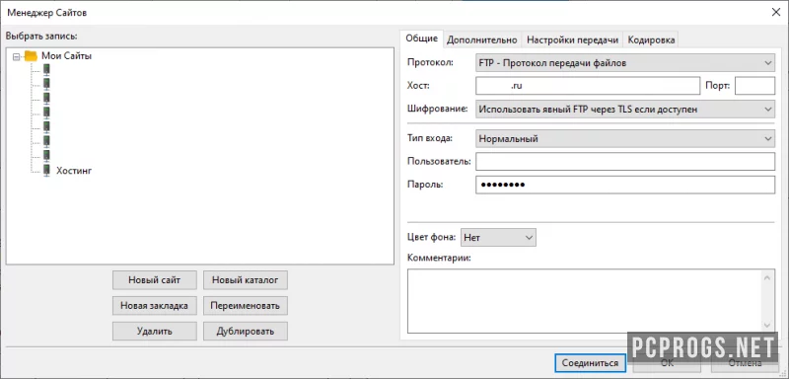Close the Менеджер Сайтов dialog
Image resolution: width=789 pixels, height=379 pixels.
coord(775,13)
